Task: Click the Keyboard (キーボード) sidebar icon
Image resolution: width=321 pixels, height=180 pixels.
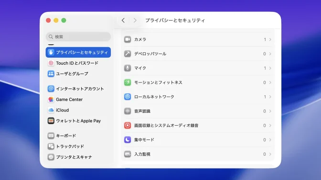Action: click(51, 136)
